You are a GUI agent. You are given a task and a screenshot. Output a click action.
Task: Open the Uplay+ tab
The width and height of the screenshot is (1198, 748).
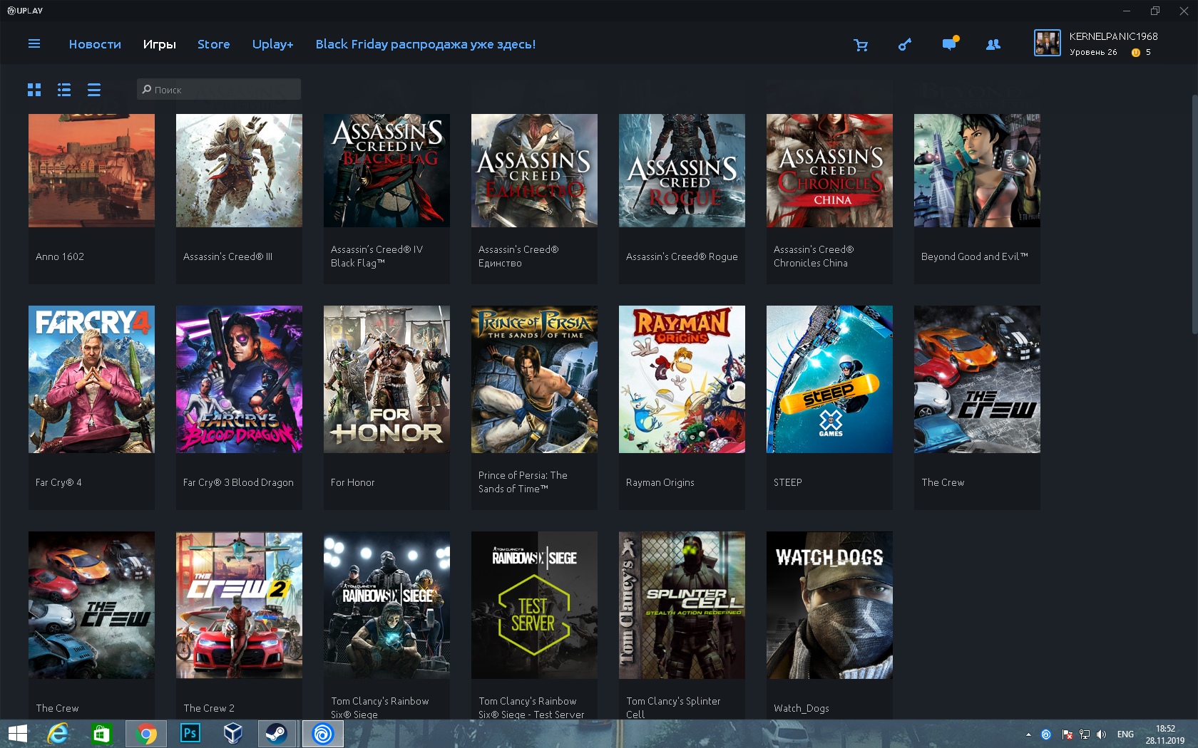click(x=272, y=44)
